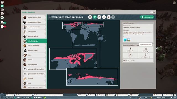The width and height of the screenshot is (177, 99).
Task: Select Африканский слон in animal list
Action: 34,27
